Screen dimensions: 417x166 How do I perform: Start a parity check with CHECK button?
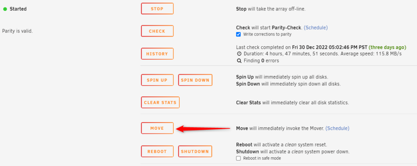[x=157, y=31]
